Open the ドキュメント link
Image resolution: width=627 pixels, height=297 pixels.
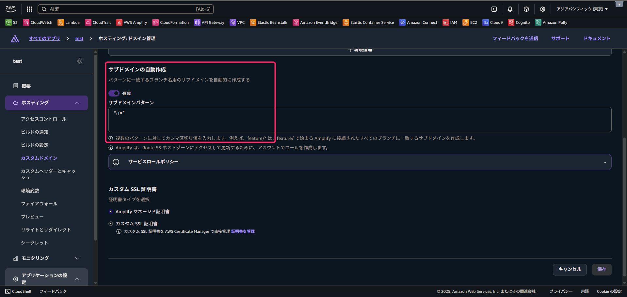pyautogui.click(x=597, y=38)
